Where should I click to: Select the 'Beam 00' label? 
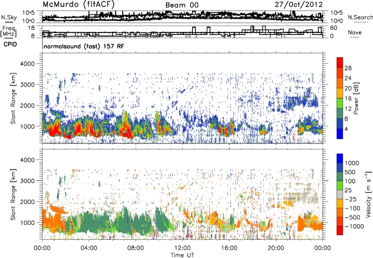coord(182,5)
